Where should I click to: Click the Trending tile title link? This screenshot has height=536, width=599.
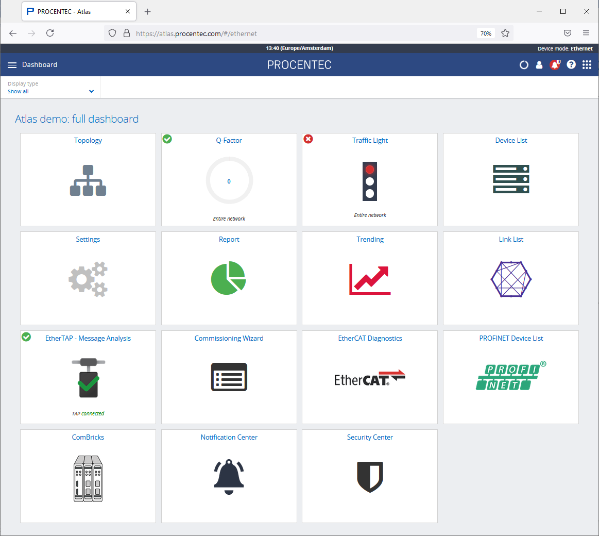pyautogui.click(x=370, y=239)
